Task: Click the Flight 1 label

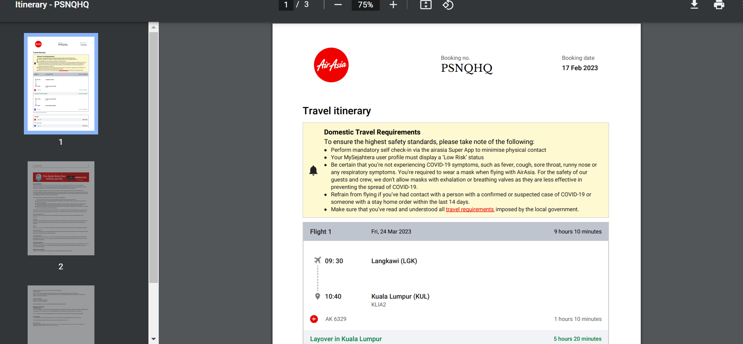Action: tap(321, 232)
